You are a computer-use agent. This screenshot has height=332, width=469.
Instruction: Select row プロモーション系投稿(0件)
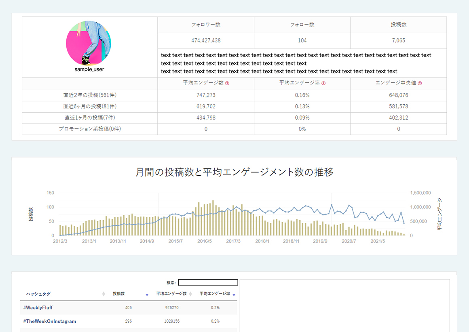pos(90,129)
